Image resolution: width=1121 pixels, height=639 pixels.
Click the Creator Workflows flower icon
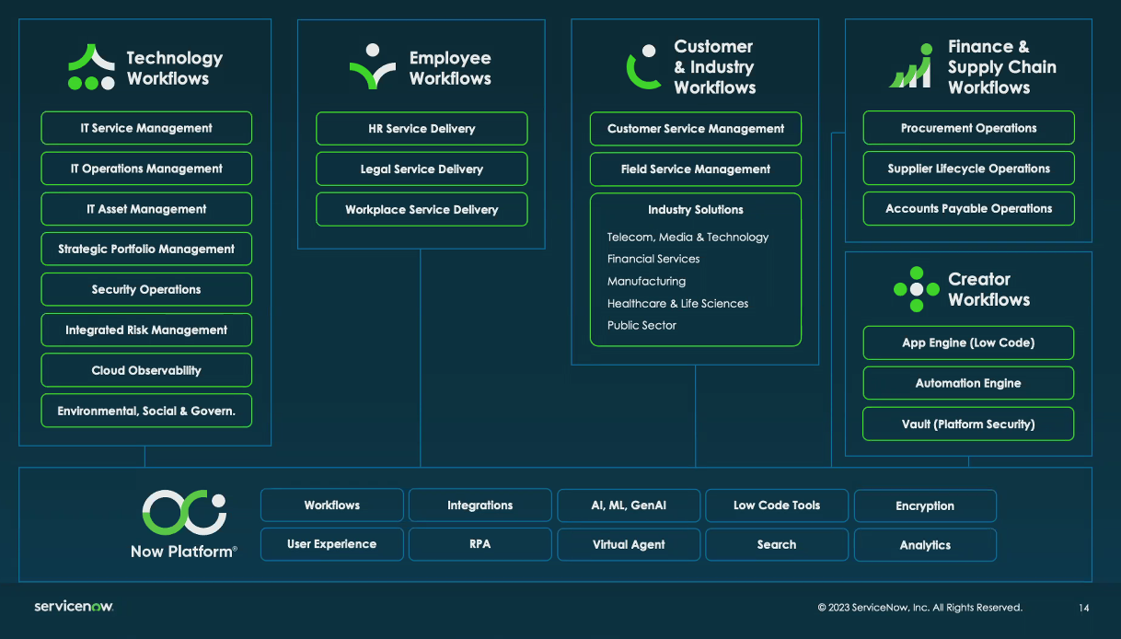918,288
